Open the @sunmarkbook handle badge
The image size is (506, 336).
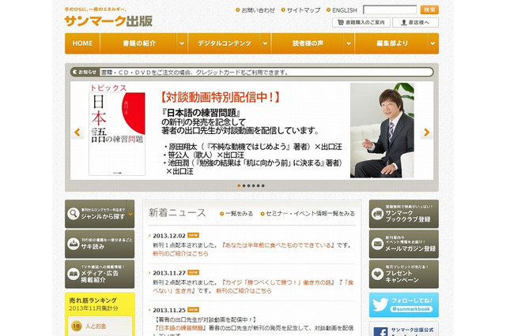(x=411, y=309)
